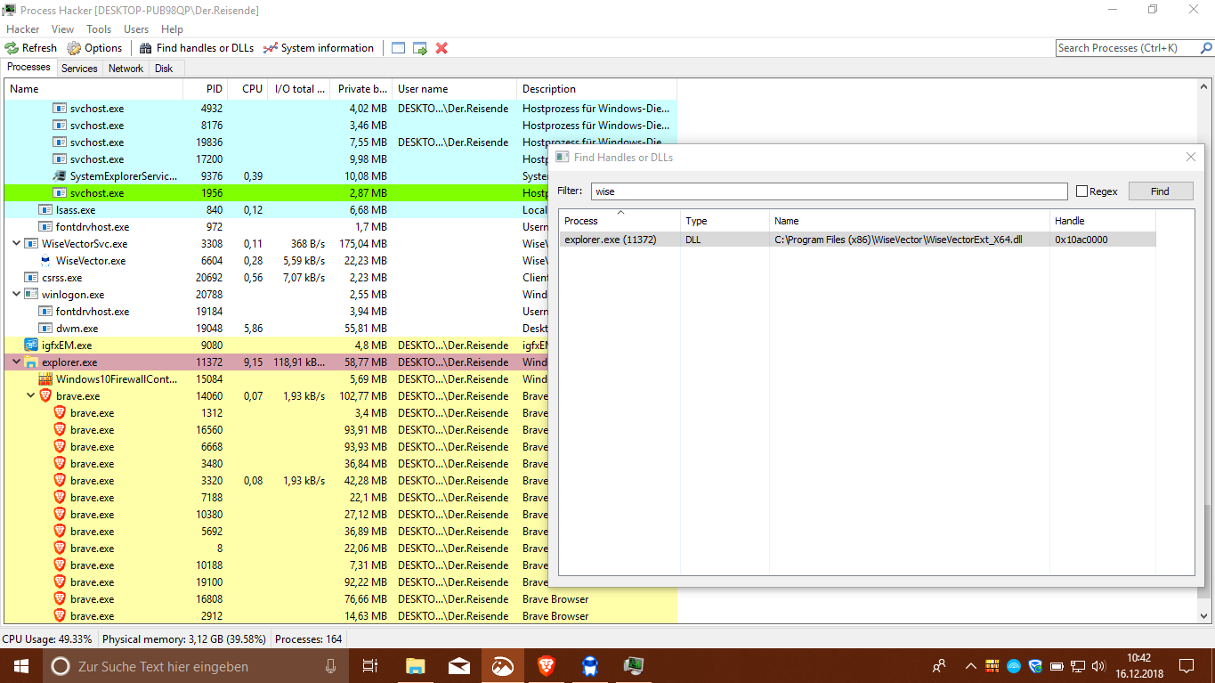Switch to the Services tab
The height and width of the screenshot is (683, 1215).
79,69
